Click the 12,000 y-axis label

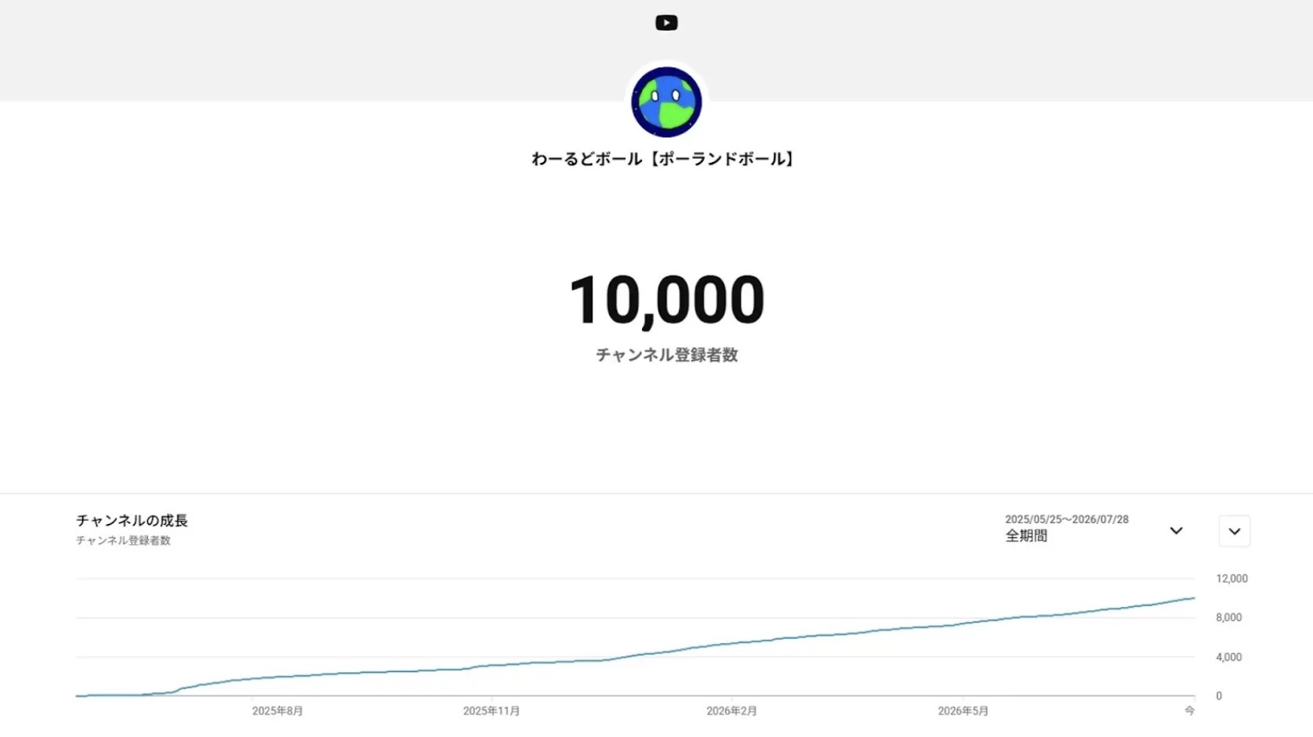coord(1231,579)
